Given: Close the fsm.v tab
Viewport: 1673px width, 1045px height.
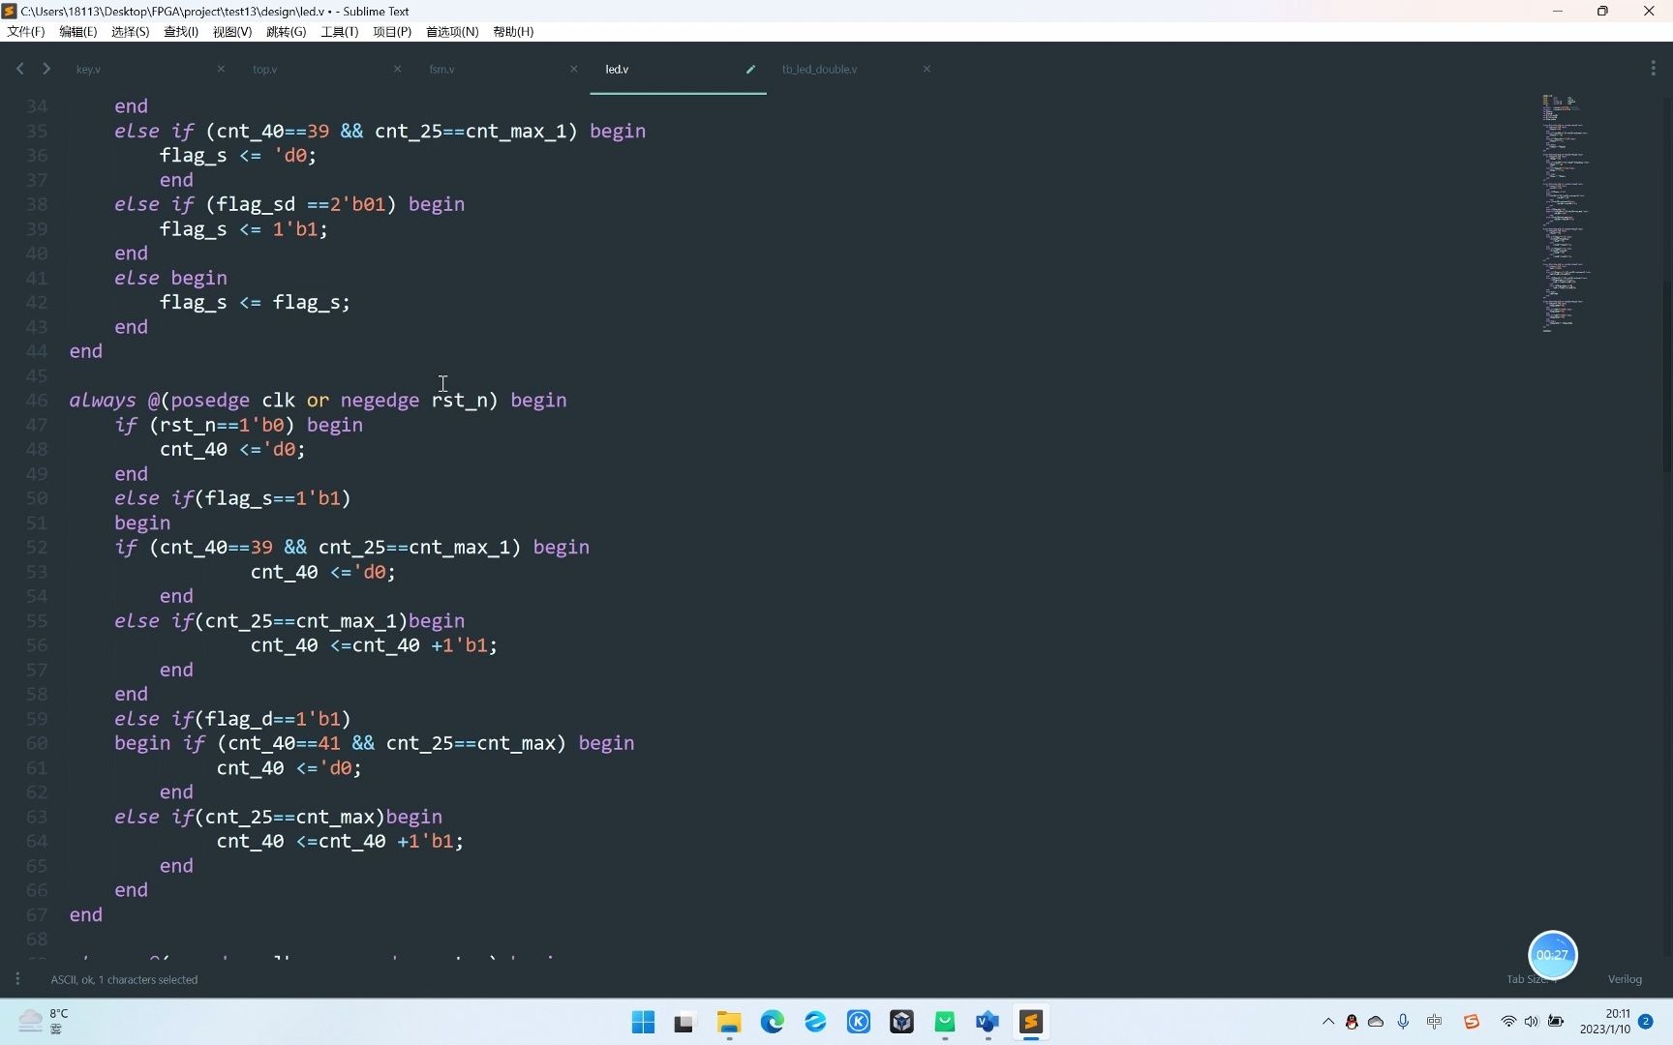Looking at the screenshot, I should [573, 69].
